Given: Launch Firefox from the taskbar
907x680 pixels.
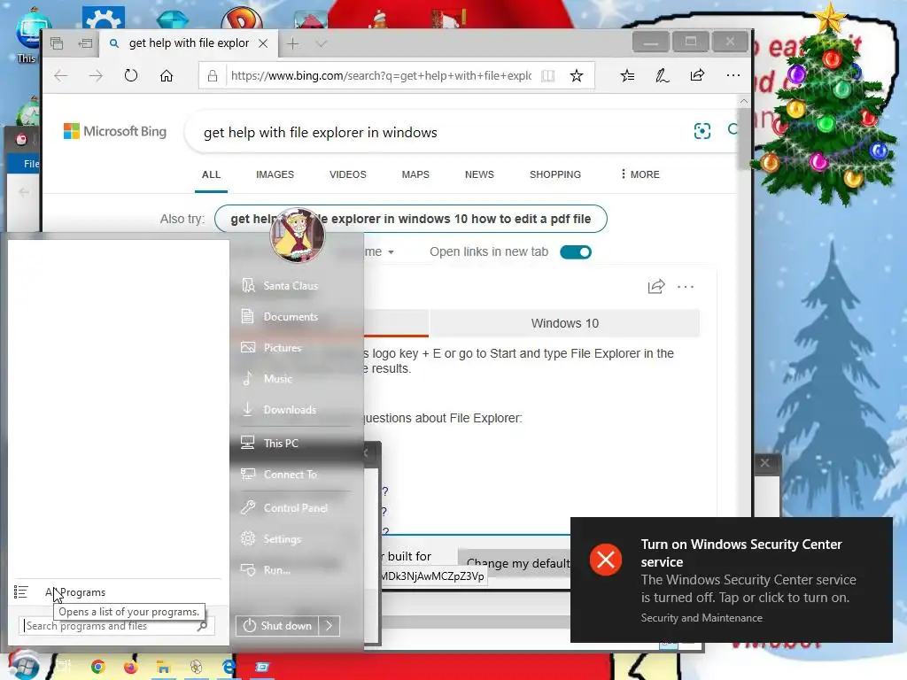Looking at the screenshot, I should click(131, 668).
